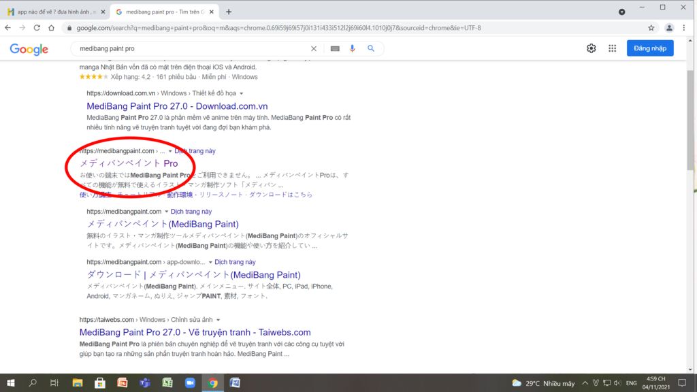
Task: Expand options arrow for app-downlo... result
Action: (210, 262)
